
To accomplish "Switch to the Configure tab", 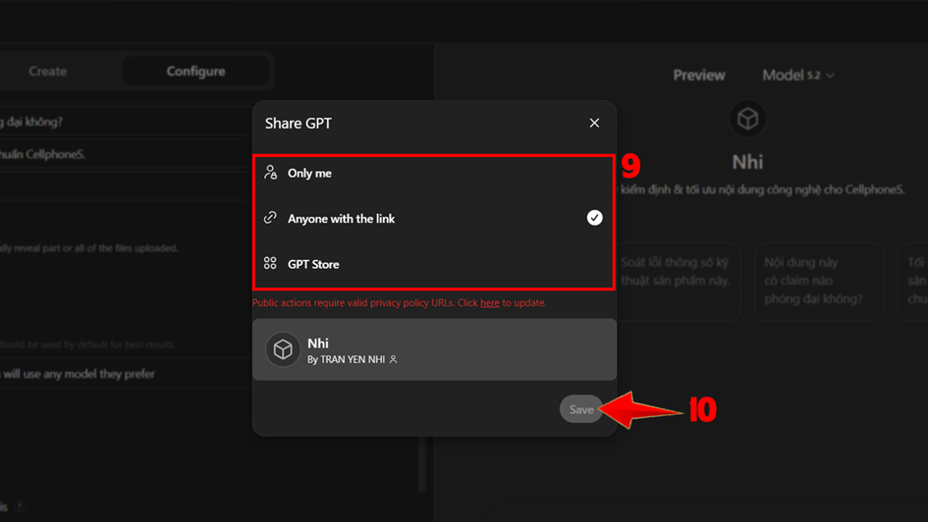I will pos(195,72).
